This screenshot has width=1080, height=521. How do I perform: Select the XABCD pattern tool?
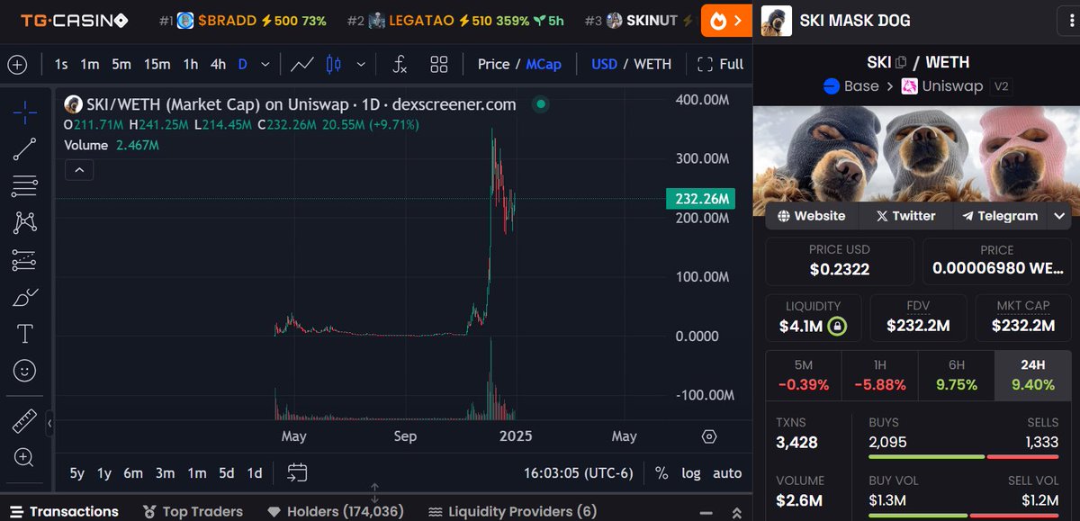(x=24, y=223)
